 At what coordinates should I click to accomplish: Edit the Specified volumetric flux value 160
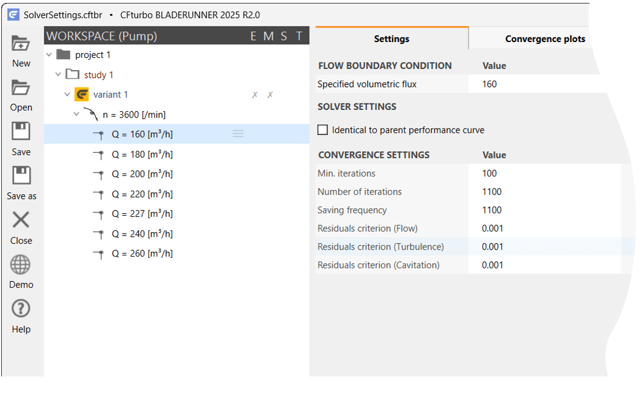pyautogui.click(x=489, y=84)
